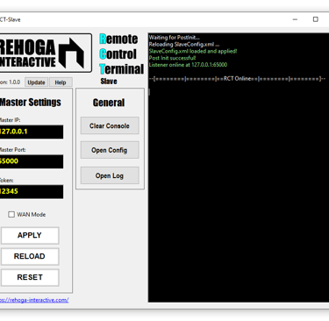
Task: Select console line 'Waiting for PostInit...'
Action: point(175,38)
